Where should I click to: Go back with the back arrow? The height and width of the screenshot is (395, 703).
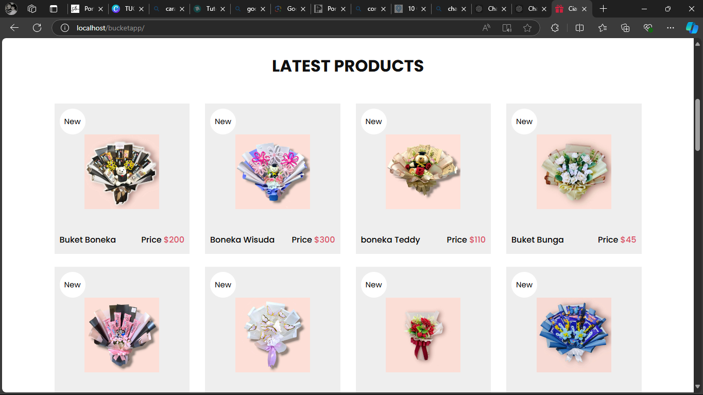click(x=14, y=28)
